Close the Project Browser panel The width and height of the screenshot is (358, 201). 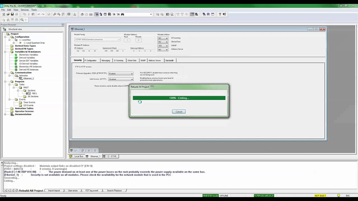point(63,25)
